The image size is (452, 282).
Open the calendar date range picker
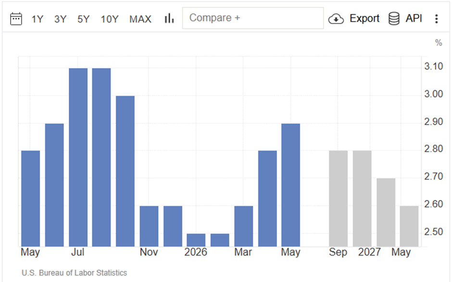tap(16, 19)
